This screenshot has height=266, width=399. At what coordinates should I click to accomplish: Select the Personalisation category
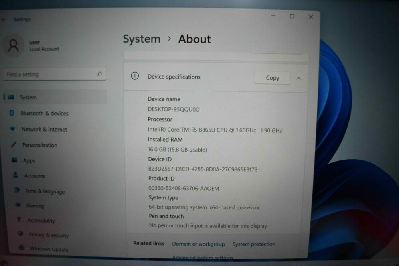(x=40, y=145)
